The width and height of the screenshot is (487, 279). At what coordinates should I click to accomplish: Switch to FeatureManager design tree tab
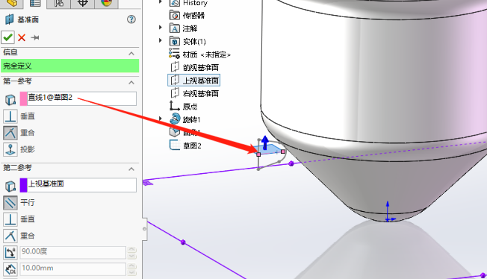[x=12, y=3]
